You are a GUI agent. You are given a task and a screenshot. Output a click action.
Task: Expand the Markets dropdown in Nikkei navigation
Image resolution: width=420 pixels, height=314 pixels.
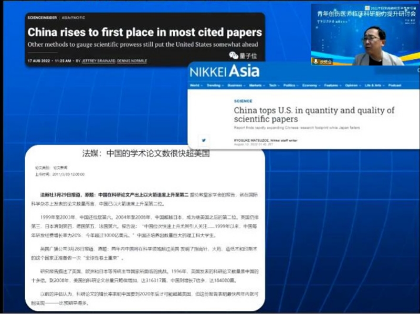point(257,86)
